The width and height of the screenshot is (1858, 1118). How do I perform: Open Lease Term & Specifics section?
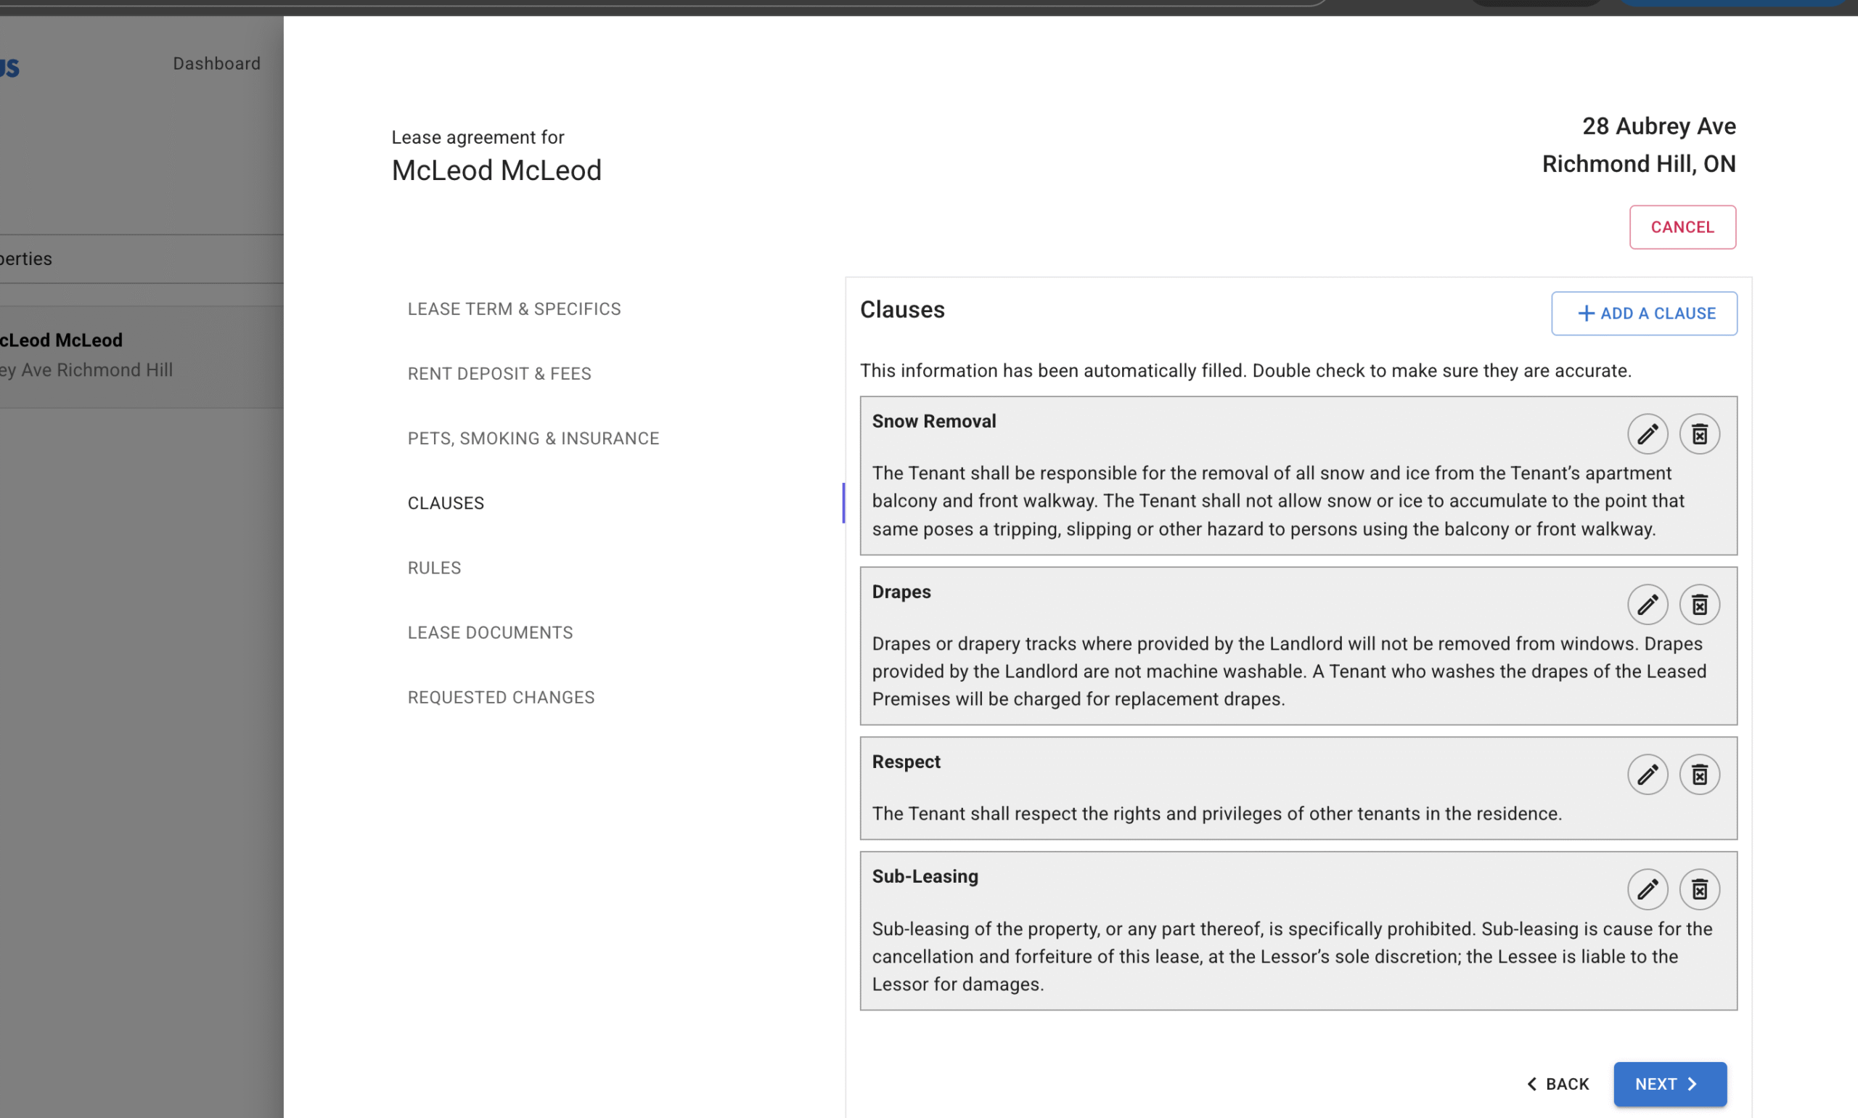tap(515, 309)
